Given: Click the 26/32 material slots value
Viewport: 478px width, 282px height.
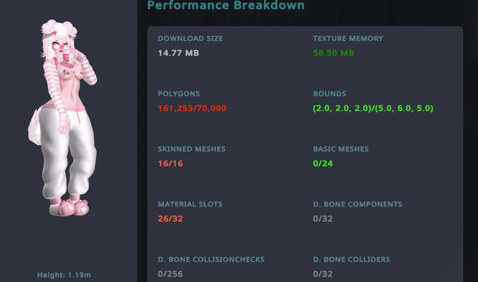Looking at the screenshot, I should click(x=170, y=219).
